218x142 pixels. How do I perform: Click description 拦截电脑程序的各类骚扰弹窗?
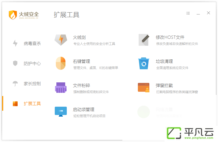click(x=177, y=92)
